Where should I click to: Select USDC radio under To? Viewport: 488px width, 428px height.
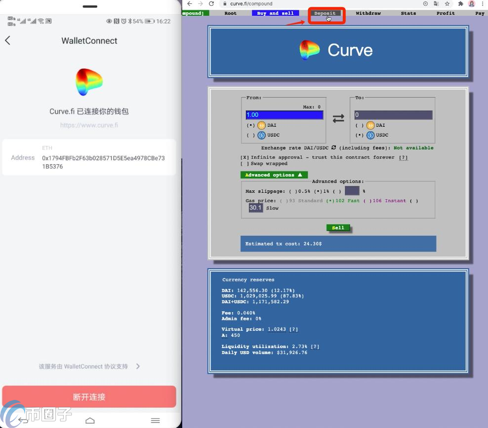tap(360, 135)
